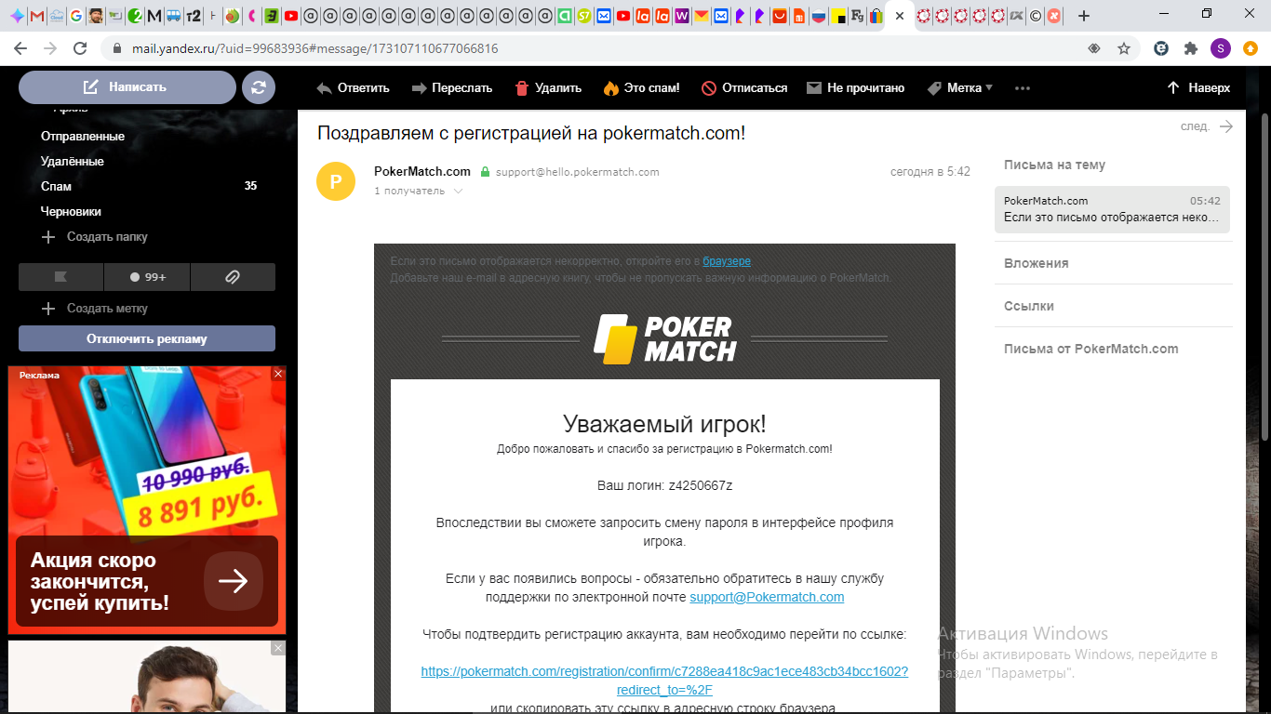The width and height of the screenshot is (1271, 714).
Task: Reload the page with the browser refresh icon
Action: 80,48
